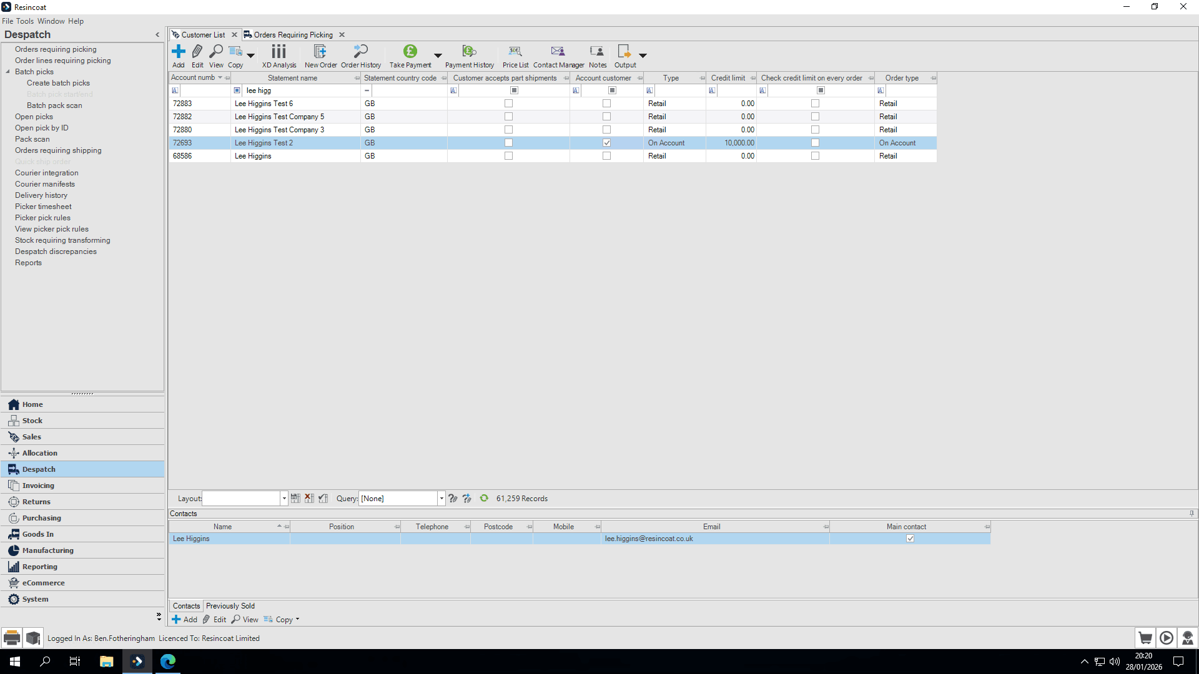
Task: Open the Query combo box dropdown
Action: click(442, 499)
